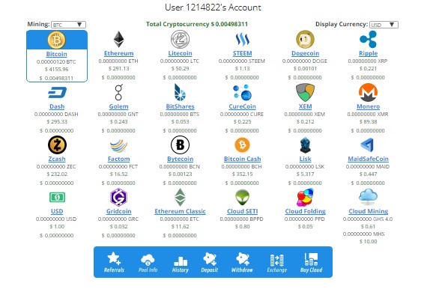Open the Ethereum text link

(118, 53)
